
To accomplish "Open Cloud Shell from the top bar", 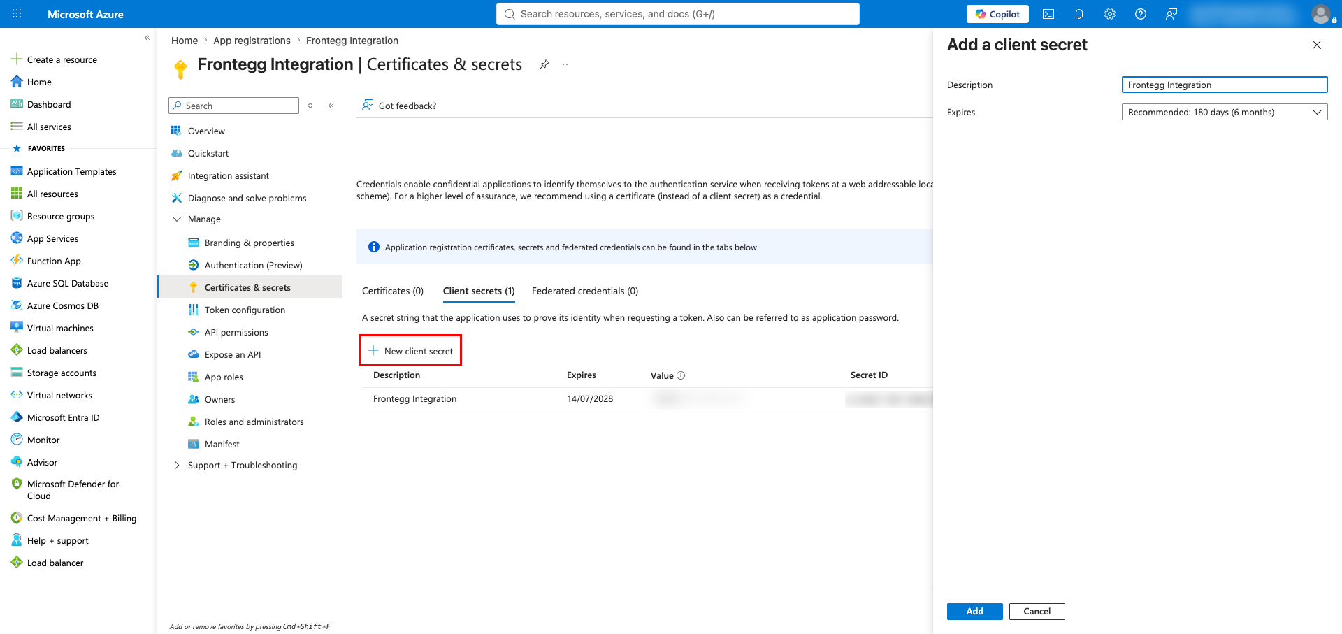I will (1048, 14).
